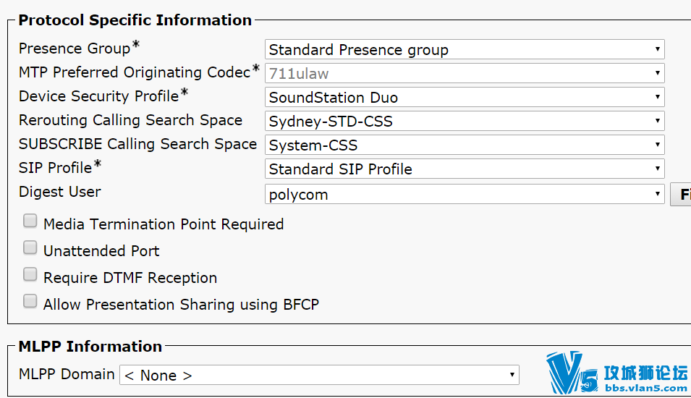Image resolution: width=691 pixels, height=398 pixels.
Task: Tick the Require DTMF Reception checkbox
Action: click(x=30, y=274)
